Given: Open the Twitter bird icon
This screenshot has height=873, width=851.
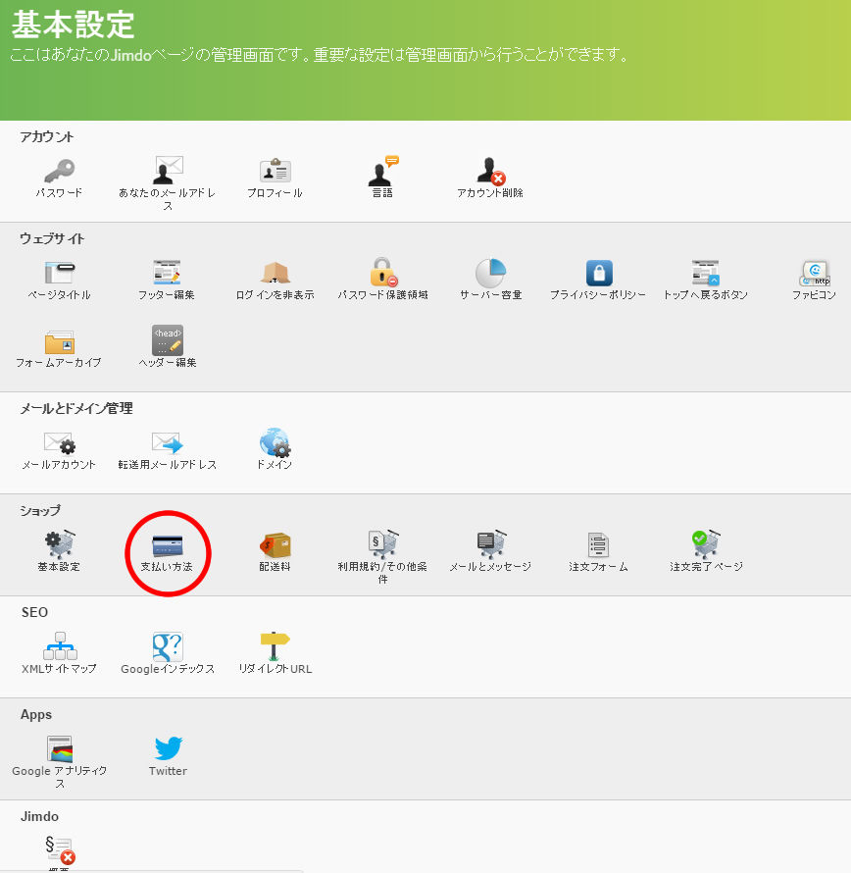Looking at the screenshot, I should pos(168,748).
